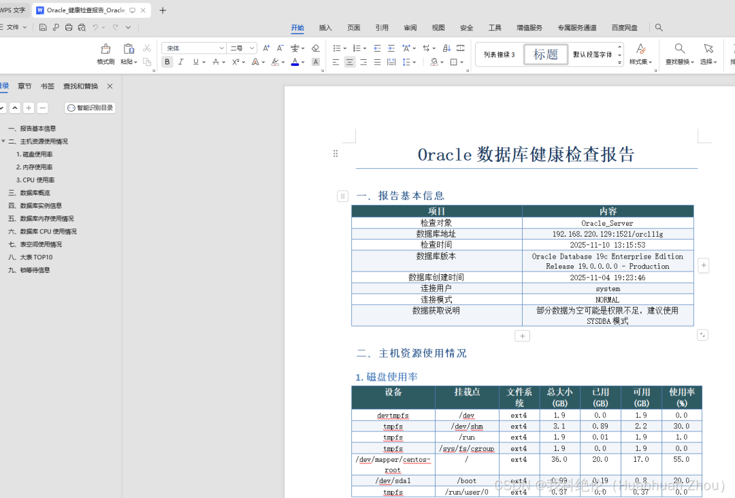
Task: Click the Paste (粘贴) clipboard icon
Action: 129,49
